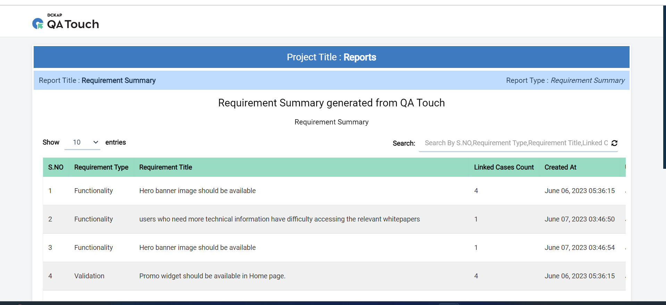Screen dimensions: 666x305
Task: Select the 'Validation' requirement type cell
Action: [x=89, y=276]
